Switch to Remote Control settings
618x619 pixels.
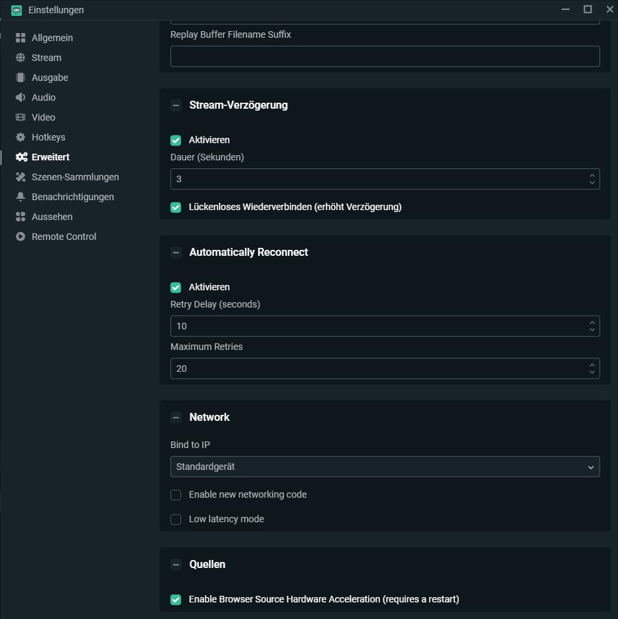[64, 237]
